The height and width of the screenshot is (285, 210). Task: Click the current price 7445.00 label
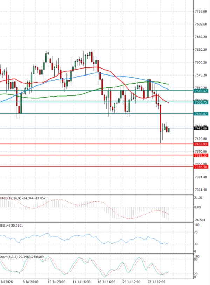click(201, 128)
